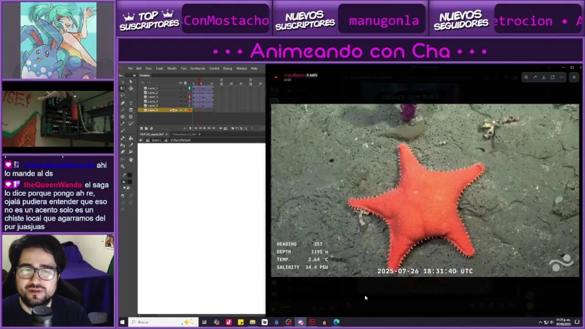Screen dimensions: 585x329
Task: Toggle visibility dot for Layer_1
Action: point(181,88)
